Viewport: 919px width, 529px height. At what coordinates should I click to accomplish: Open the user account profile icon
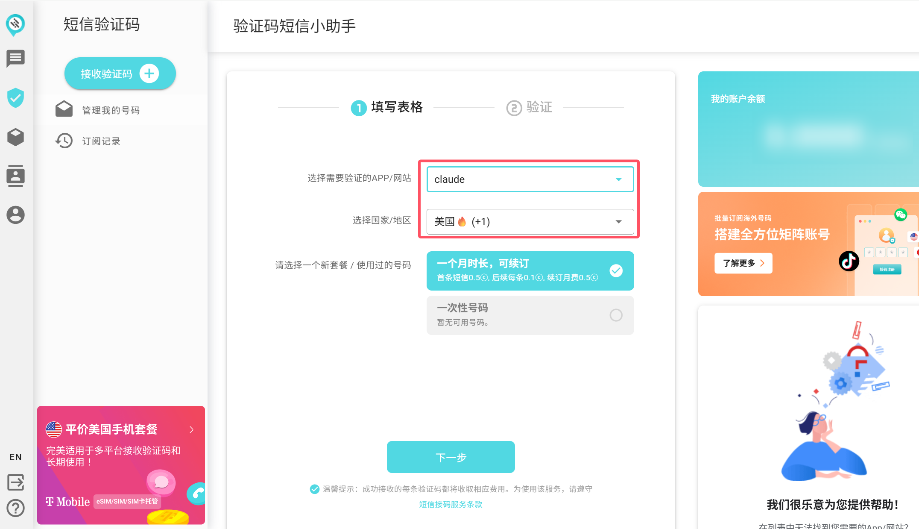tap(16, 215)
